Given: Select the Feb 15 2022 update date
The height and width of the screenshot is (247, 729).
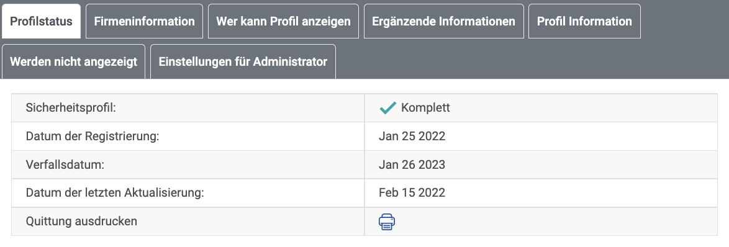Looking at the screenshot, I should point(412,192).
